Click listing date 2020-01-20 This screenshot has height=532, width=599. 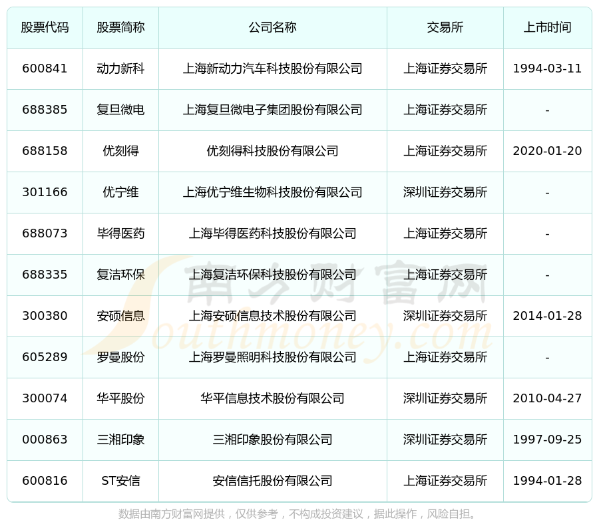(x=547, y=151)
